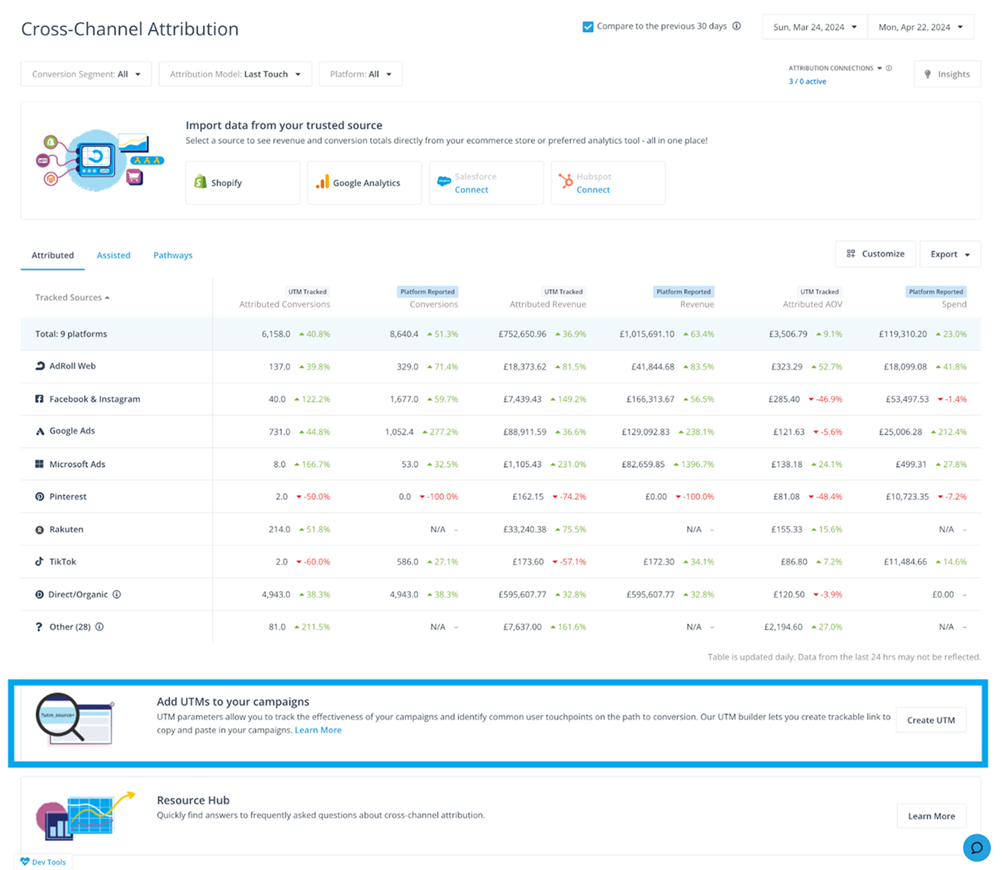The image size is (1003, 870).
Task: Uncheck Compare to the previous 30 days
Action: tap(588, 27)
